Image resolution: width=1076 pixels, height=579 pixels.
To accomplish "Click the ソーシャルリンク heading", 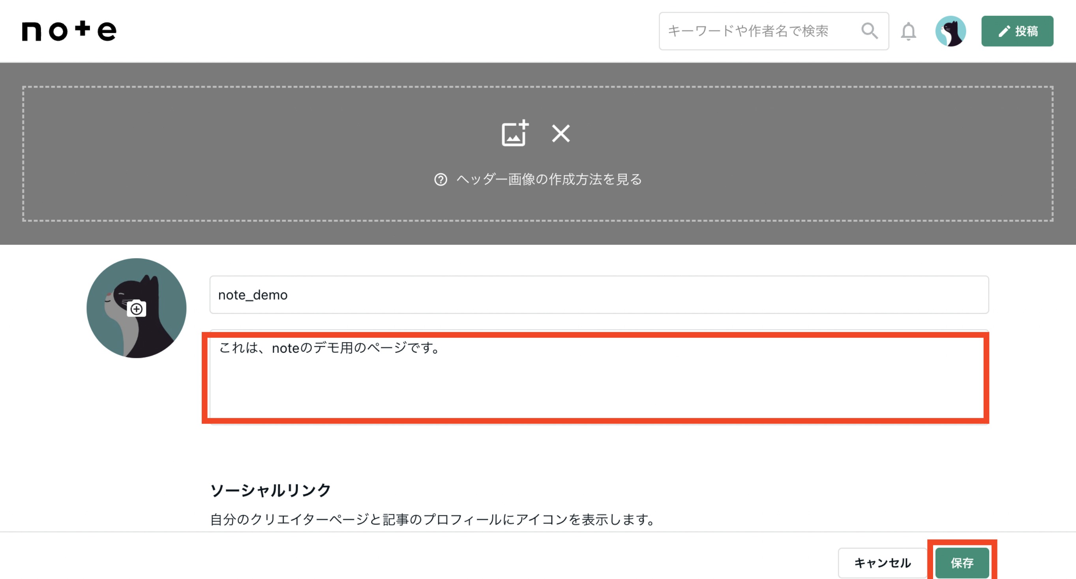I will pyautogui.click(x=270, y=490).
